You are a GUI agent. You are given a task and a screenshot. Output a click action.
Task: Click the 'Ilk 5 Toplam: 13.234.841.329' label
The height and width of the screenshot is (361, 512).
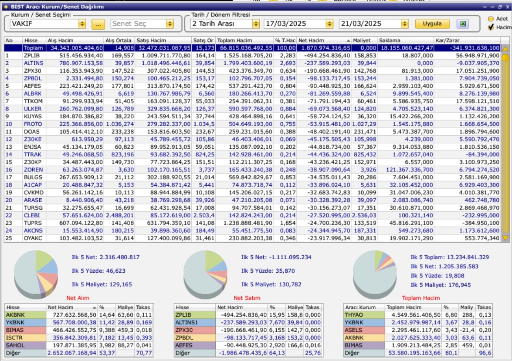point(449,257)
